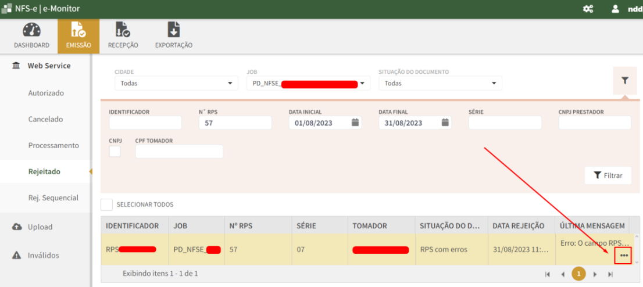Open calendar for Data Final

pyautogui.click(x=445, y=123)
